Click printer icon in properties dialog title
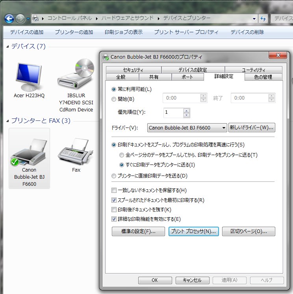Viewport: 293px width, 294px height. point(106,57)
